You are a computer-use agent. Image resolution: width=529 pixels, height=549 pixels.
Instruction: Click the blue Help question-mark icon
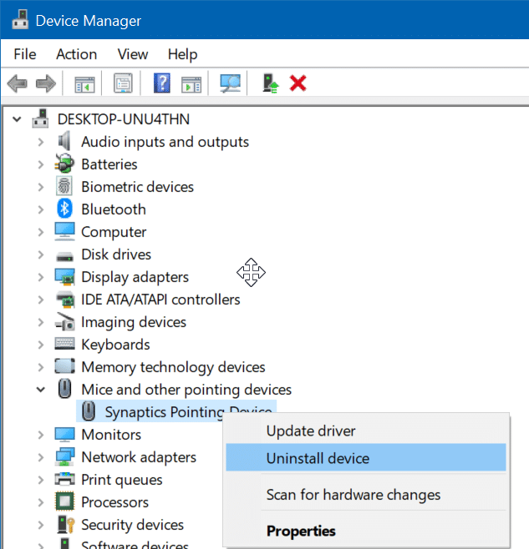click(162, 83)
